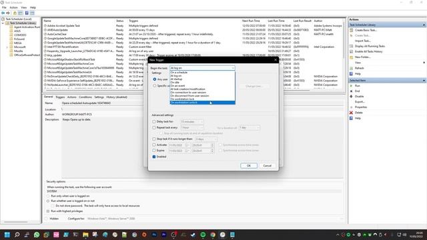Select 'Run whether user is logged on or not'
This screenshot has height=240, width=427.
point(48,201)
